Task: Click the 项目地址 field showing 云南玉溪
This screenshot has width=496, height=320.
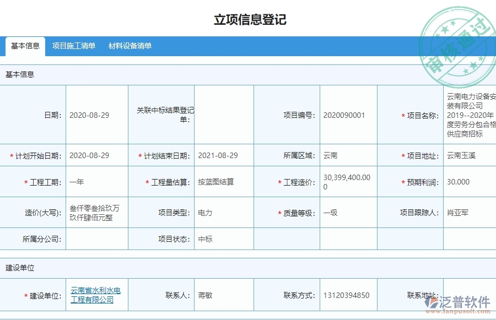Action: pos(463,155)
